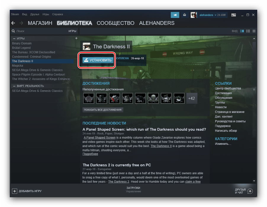267x207 pixels.
Task: Click the Добавить игру plus icon
Action: (15, 191)
